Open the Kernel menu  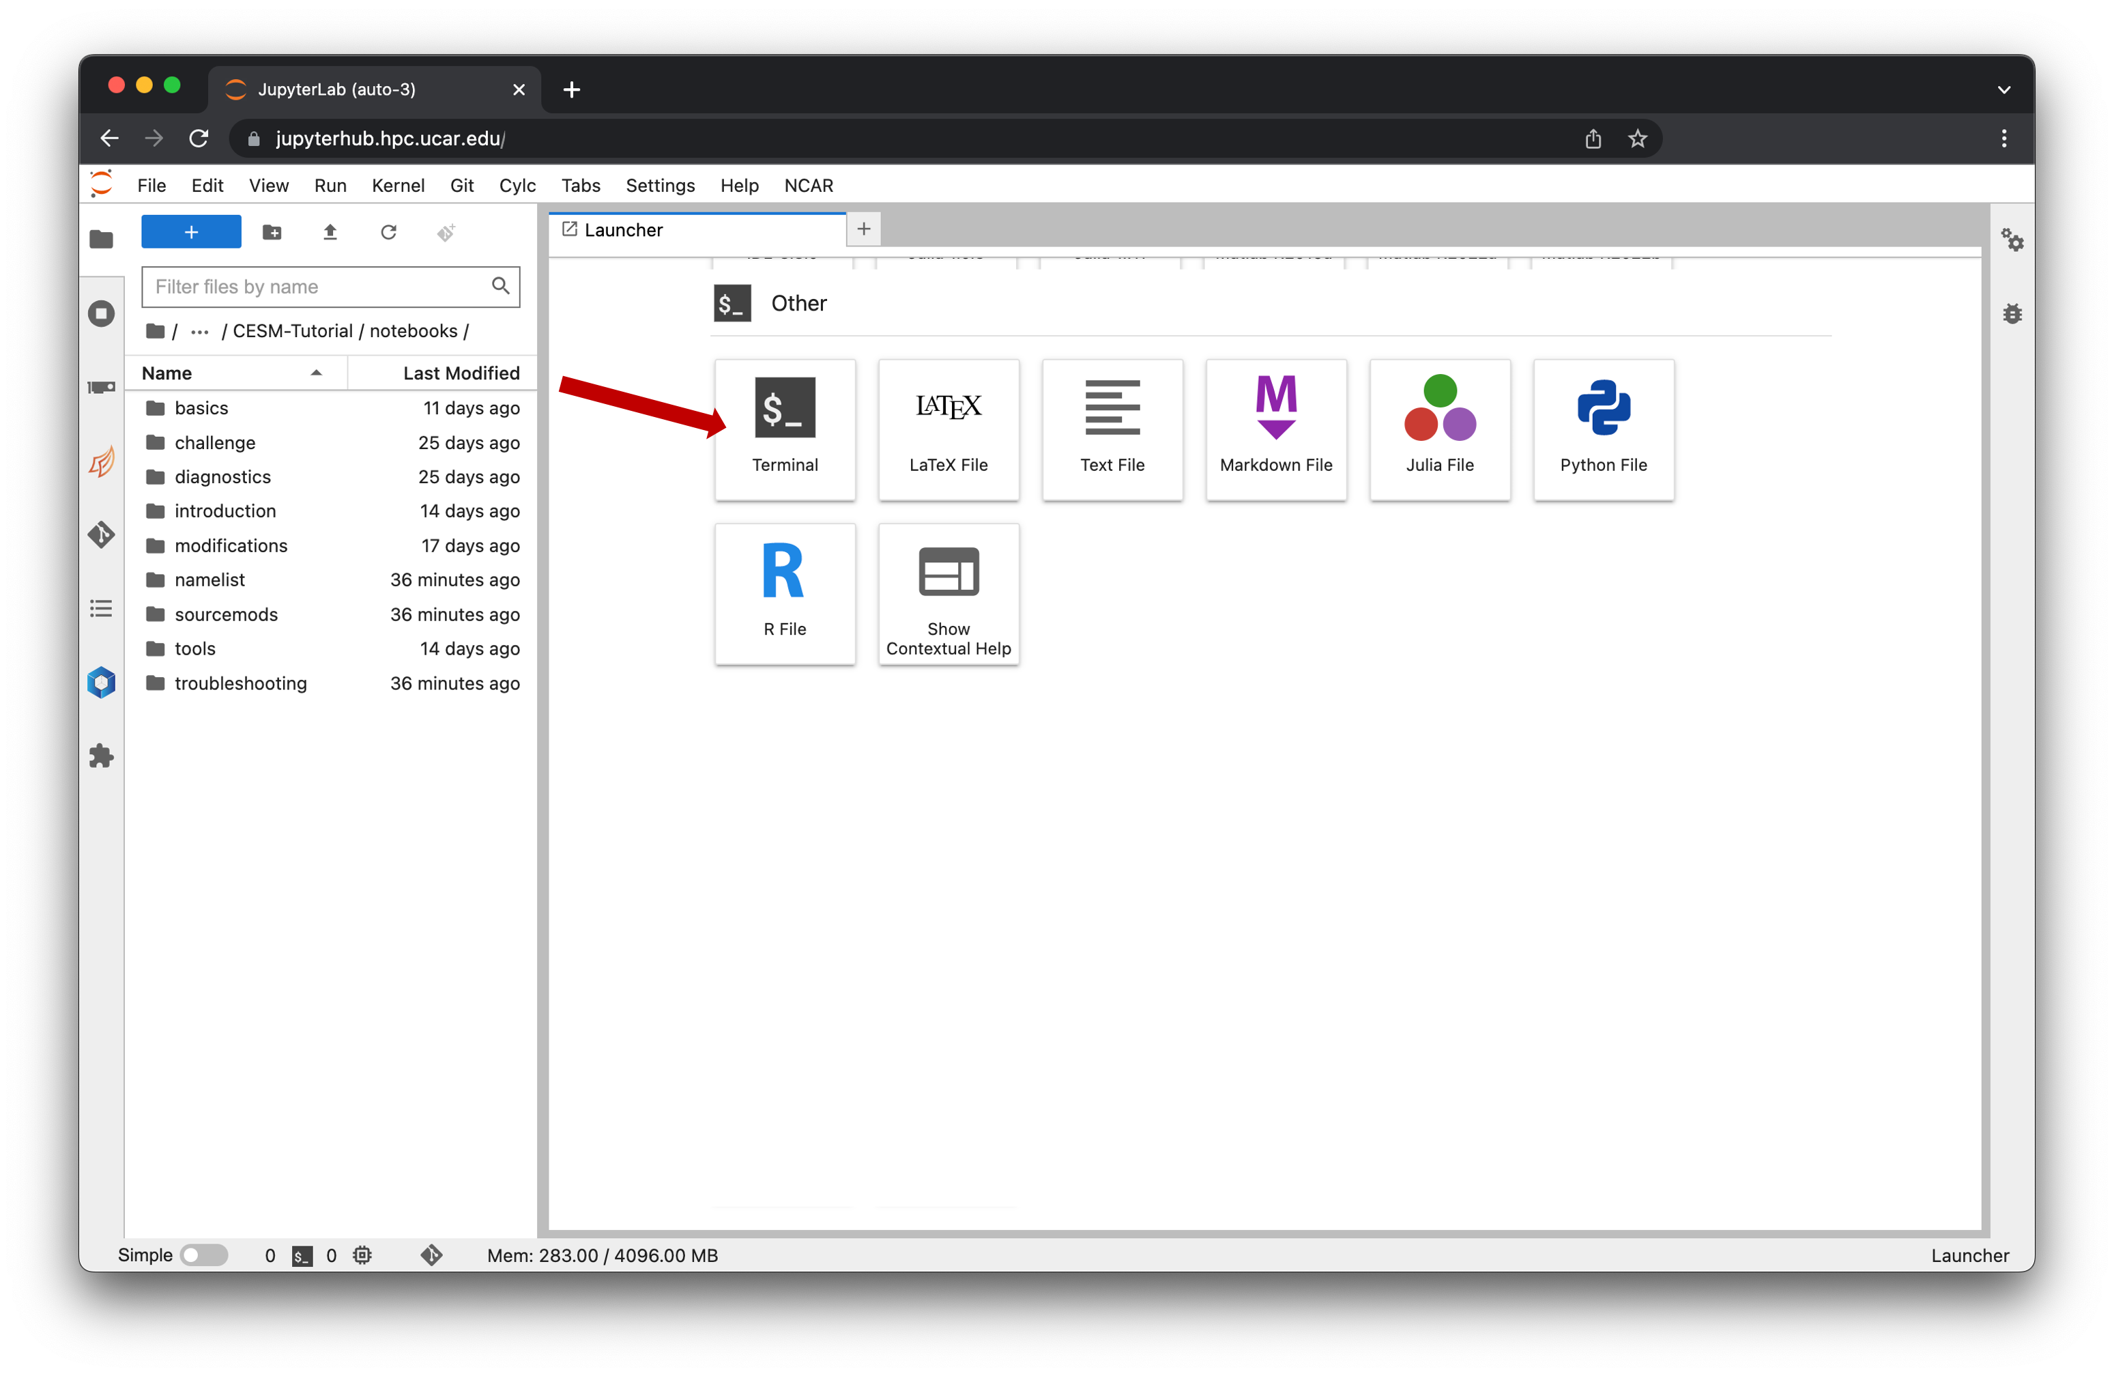pos(398,185)
